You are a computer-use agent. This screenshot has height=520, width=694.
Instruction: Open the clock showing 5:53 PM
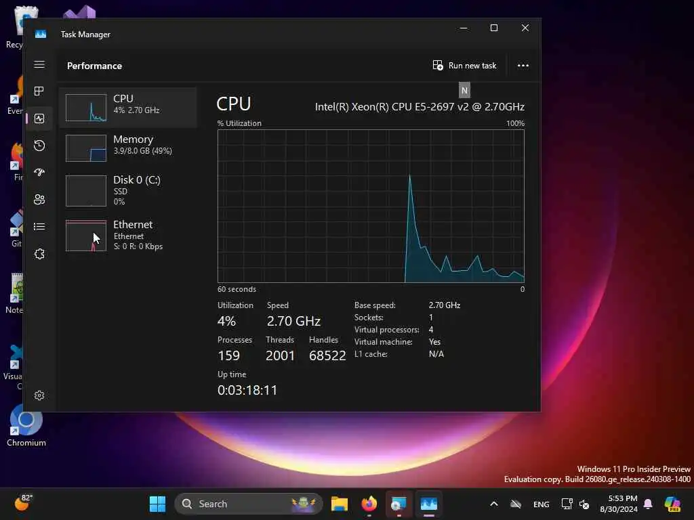point(619,504)
